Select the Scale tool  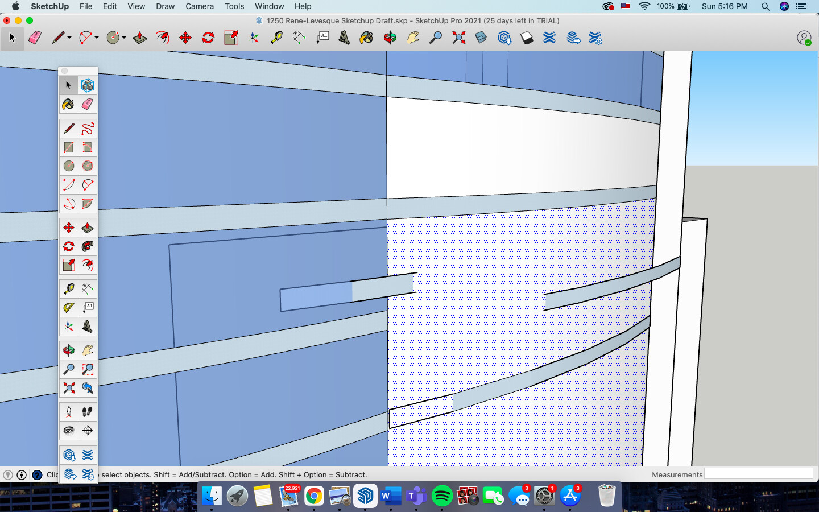point(68,265)
